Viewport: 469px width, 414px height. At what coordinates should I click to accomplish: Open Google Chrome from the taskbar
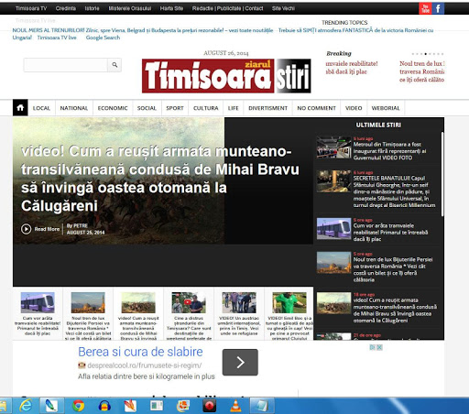point(79,406)
